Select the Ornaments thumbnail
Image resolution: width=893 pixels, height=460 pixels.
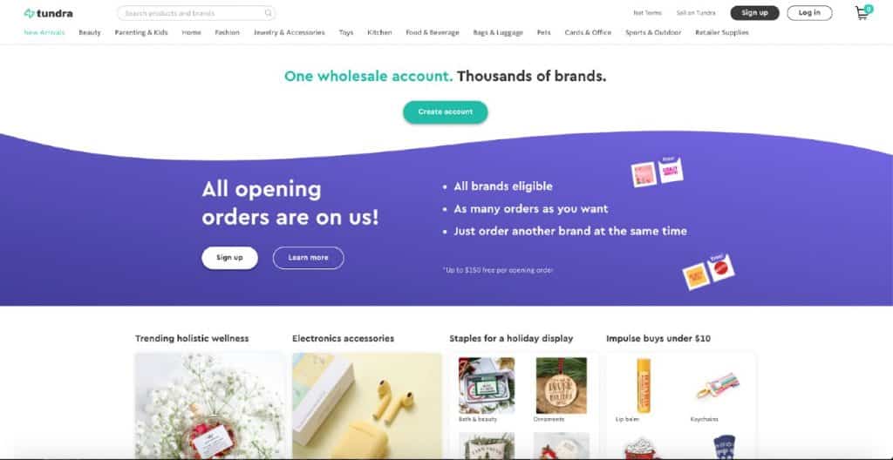click(x=561, y=385)
